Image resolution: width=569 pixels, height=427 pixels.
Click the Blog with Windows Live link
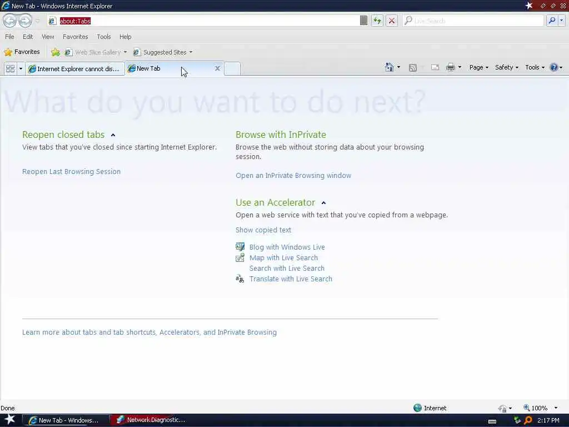[287, 247]
